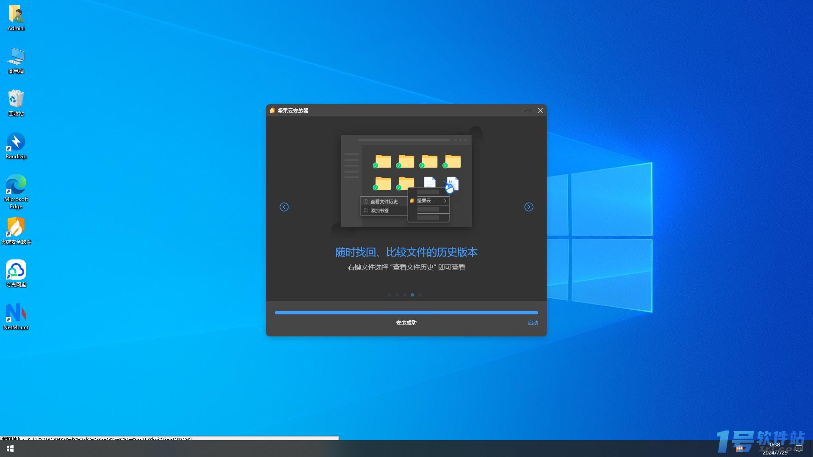Go to previous slide with left arrow
813x457 pixels.
pos(284,207)
